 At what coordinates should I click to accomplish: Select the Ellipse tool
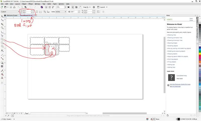tap(2, 43)
